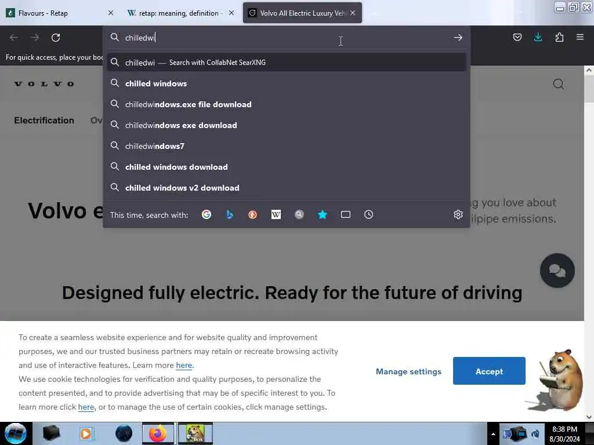Select 'chilledwindows.exe file download' suggestion
The image size is (594, 445).
point(287,104)
